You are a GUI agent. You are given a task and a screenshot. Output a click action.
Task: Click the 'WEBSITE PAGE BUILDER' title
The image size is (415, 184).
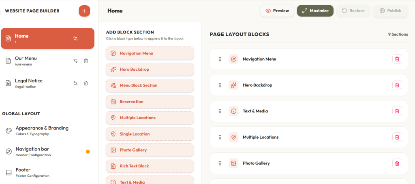point(32,11)
